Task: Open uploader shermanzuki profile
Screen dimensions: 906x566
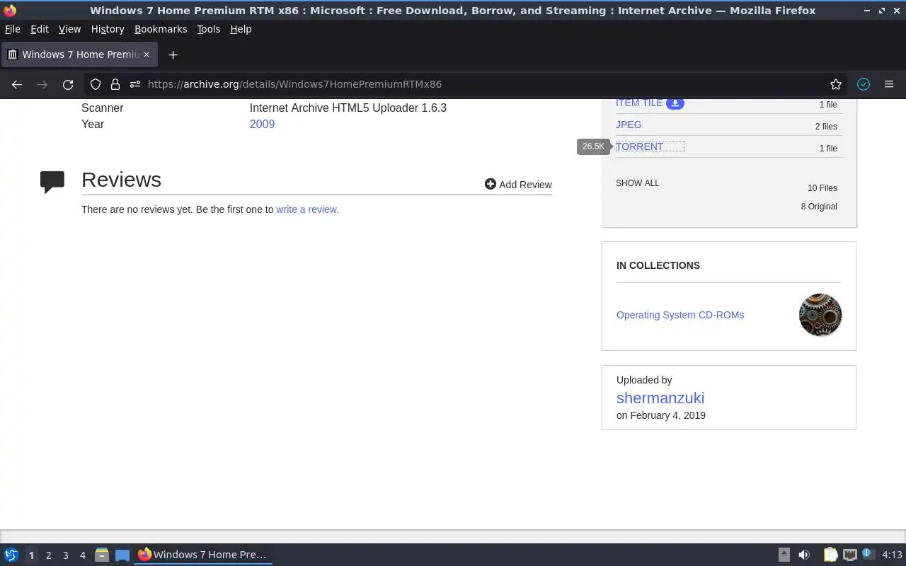Action: point(660,398)
